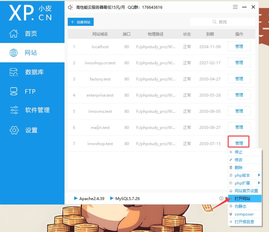Choose 打开根目录 in the context menu
269x232 pixels.
point(245,222)
